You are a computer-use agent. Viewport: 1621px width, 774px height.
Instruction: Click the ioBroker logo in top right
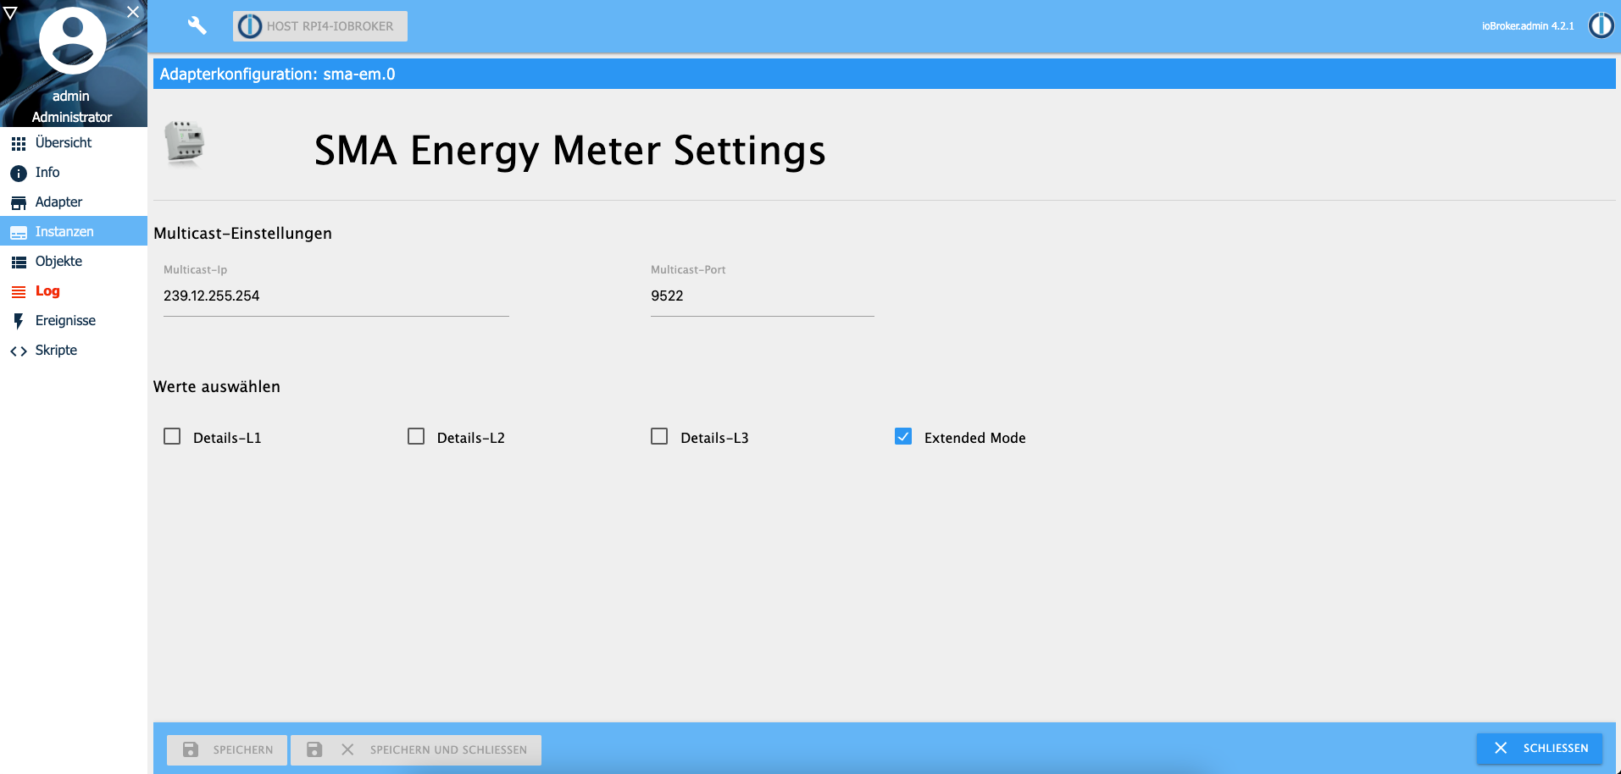(1601, 25)
